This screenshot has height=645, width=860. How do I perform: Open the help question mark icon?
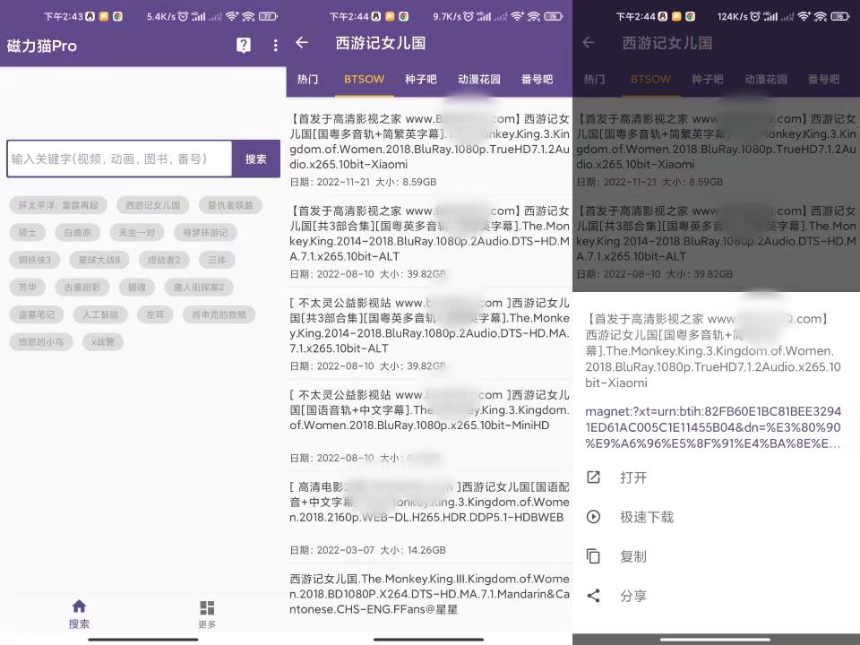244,46
